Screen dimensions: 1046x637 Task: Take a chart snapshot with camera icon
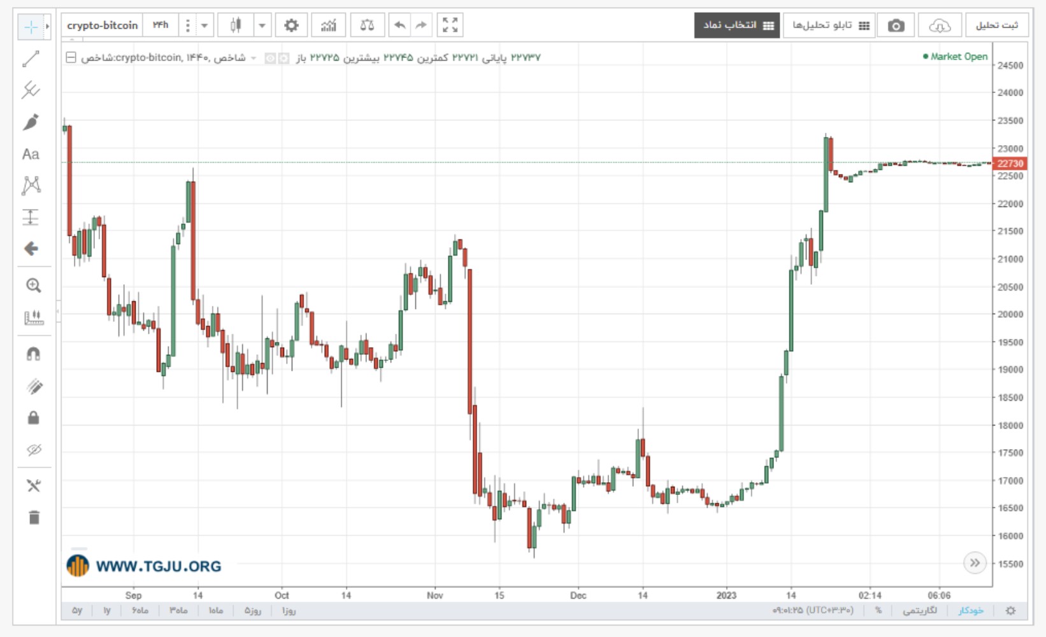(x=896, y=25)
